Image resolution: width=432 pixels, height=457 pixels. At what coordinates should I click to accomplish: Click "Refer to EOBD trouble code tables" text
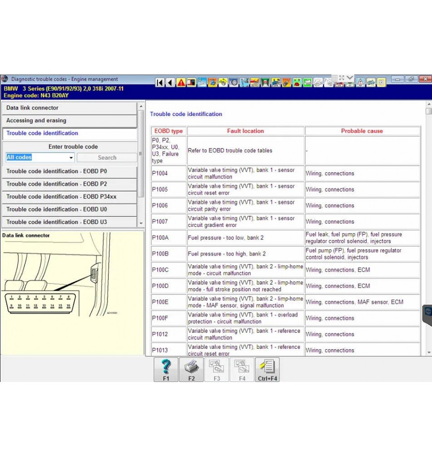230,151
